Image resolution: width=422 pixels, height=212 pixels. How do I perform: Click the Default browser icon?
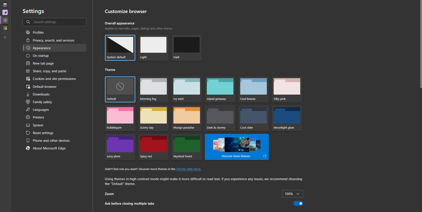tap(28, 86)
